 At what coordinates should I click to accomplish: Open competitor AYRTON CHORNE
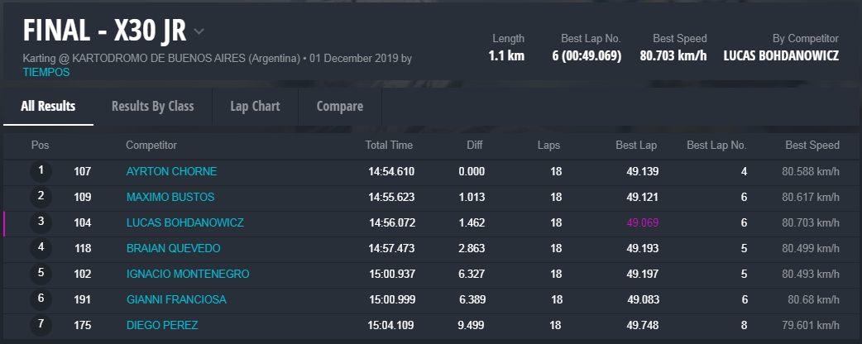171,172
